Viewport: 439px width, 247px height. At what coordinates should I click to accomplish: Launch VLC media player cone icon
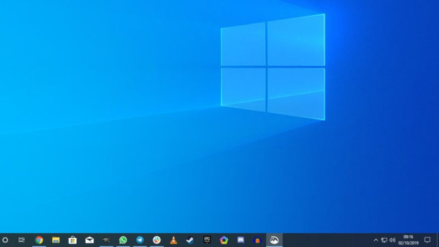pyautogui.click(x=174, y=240)
